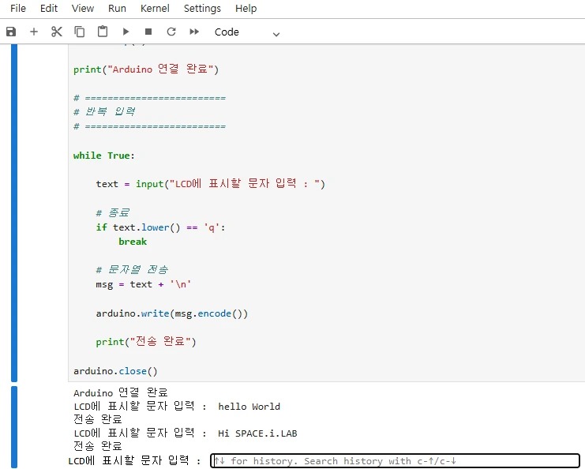Click the 'arduino.write(msg.encode())' line

tap(171, 313)
